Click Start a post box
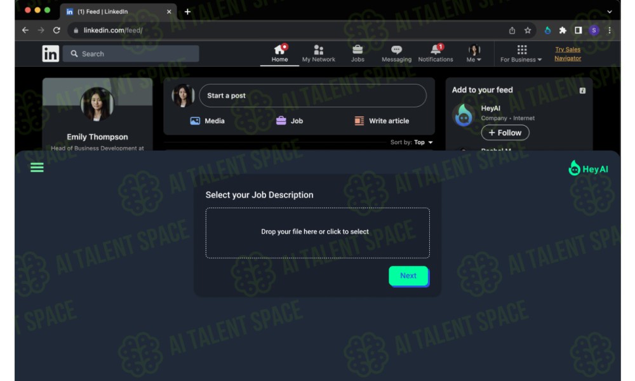The height and width of the screenshot is (381, 635). [312, 95]
